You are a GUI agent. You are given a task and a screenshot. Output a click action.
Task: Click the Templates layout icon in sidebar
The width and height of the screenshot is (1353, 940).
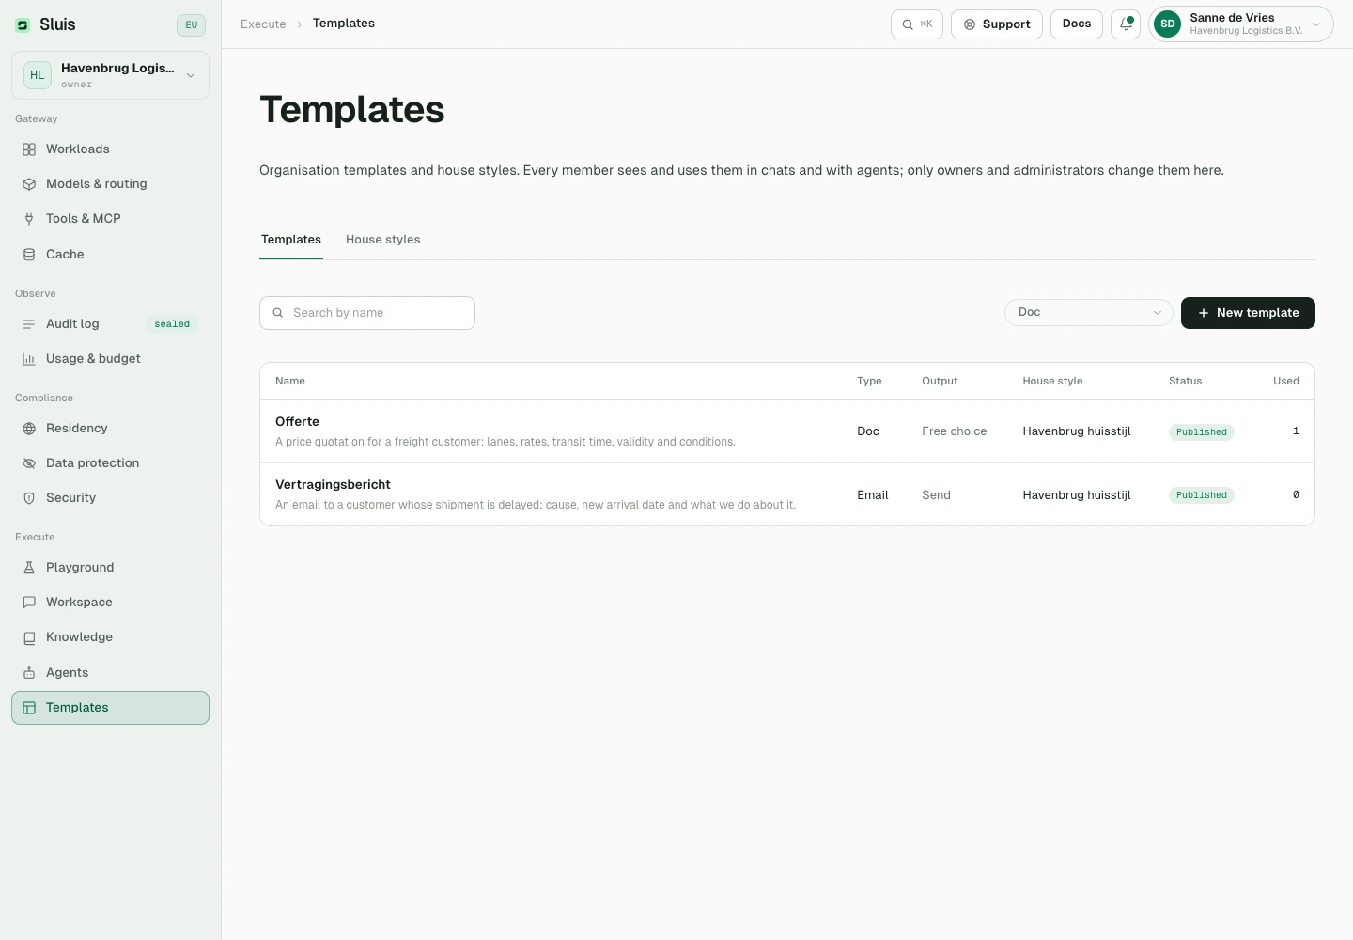tap(29, 708)
